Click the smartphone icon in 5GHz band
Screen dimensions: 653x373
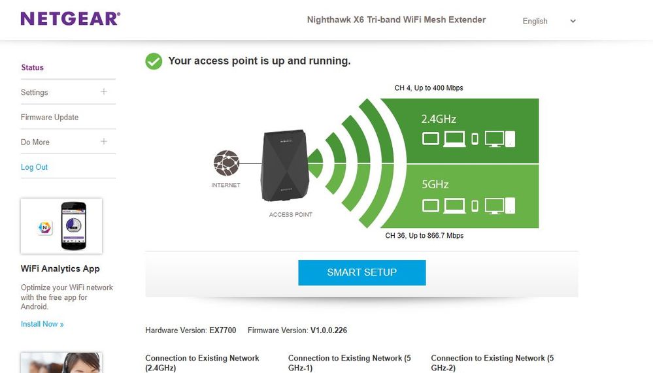[475, 206]
